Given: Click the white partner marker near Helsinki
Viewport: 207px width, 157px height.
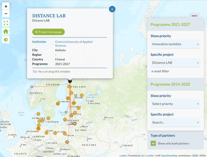Looking at the screenshot, I should pos(76,95).
